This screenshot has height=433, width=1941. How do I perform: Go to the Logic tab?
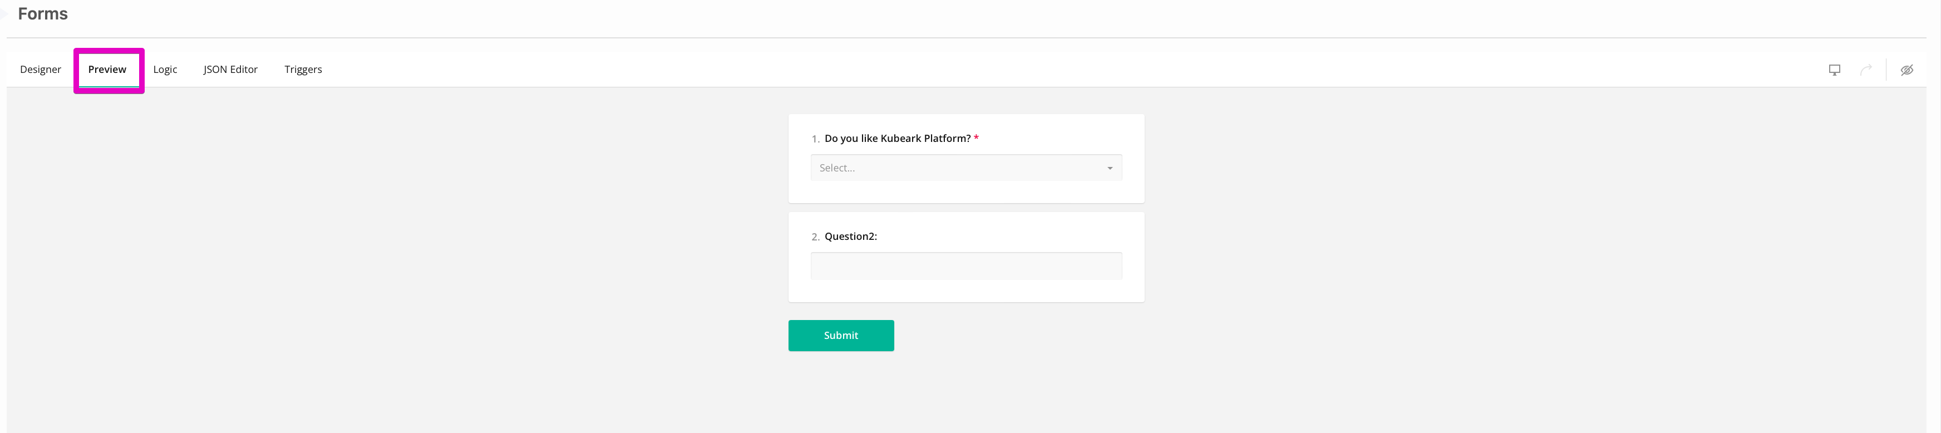point(165,69)
